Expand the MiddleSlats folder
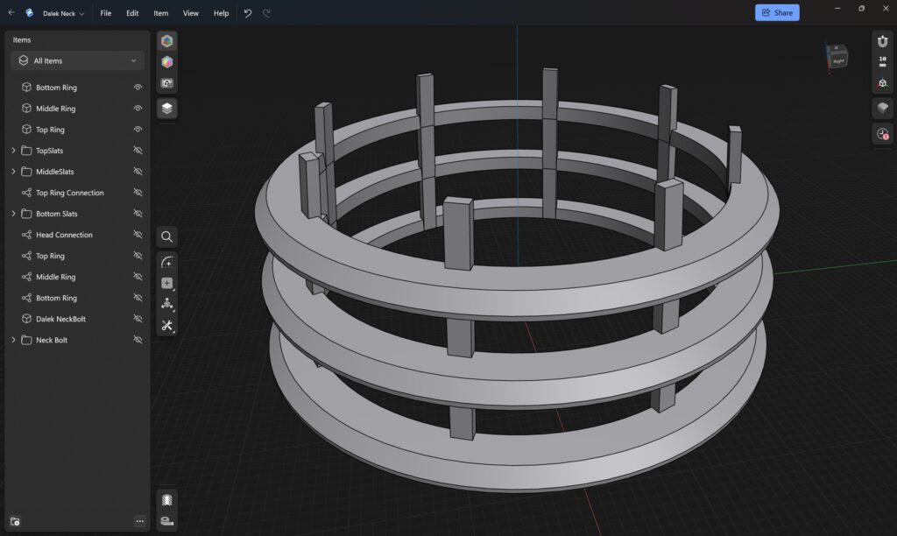This screenshot has height=536, width=897. (13, 172)
